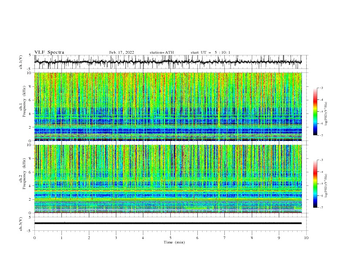Click the 'VLF Spectra' title text
Screen dimensions: 345x267
(49, 52)
